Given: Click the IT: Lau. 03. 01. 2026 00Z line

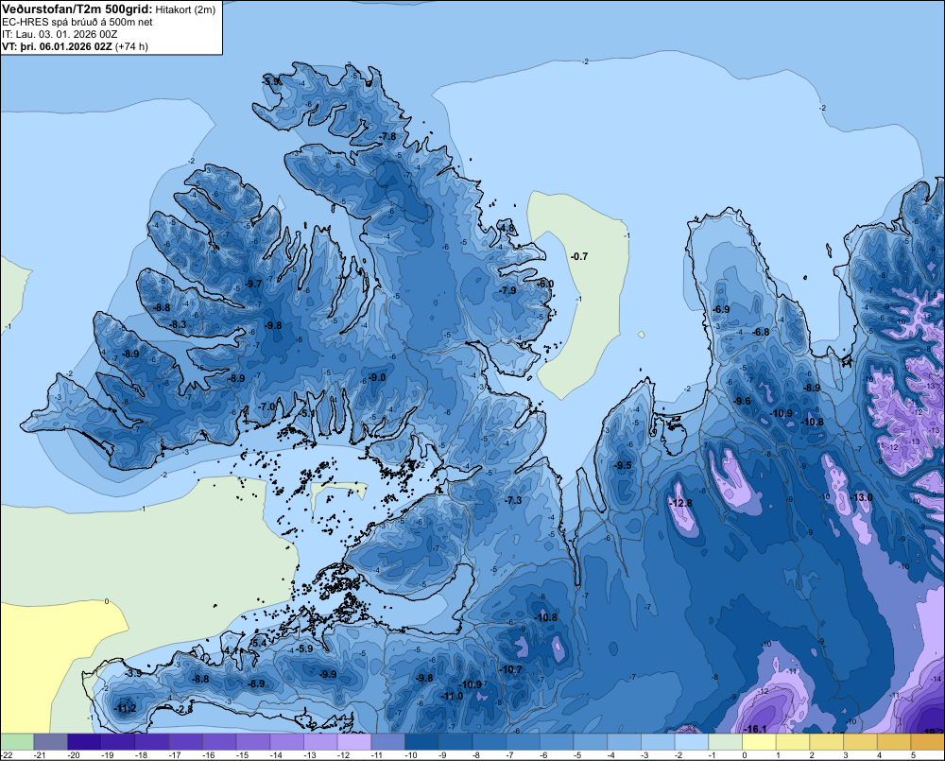Looking at the screenshot, I should point(60,34).
